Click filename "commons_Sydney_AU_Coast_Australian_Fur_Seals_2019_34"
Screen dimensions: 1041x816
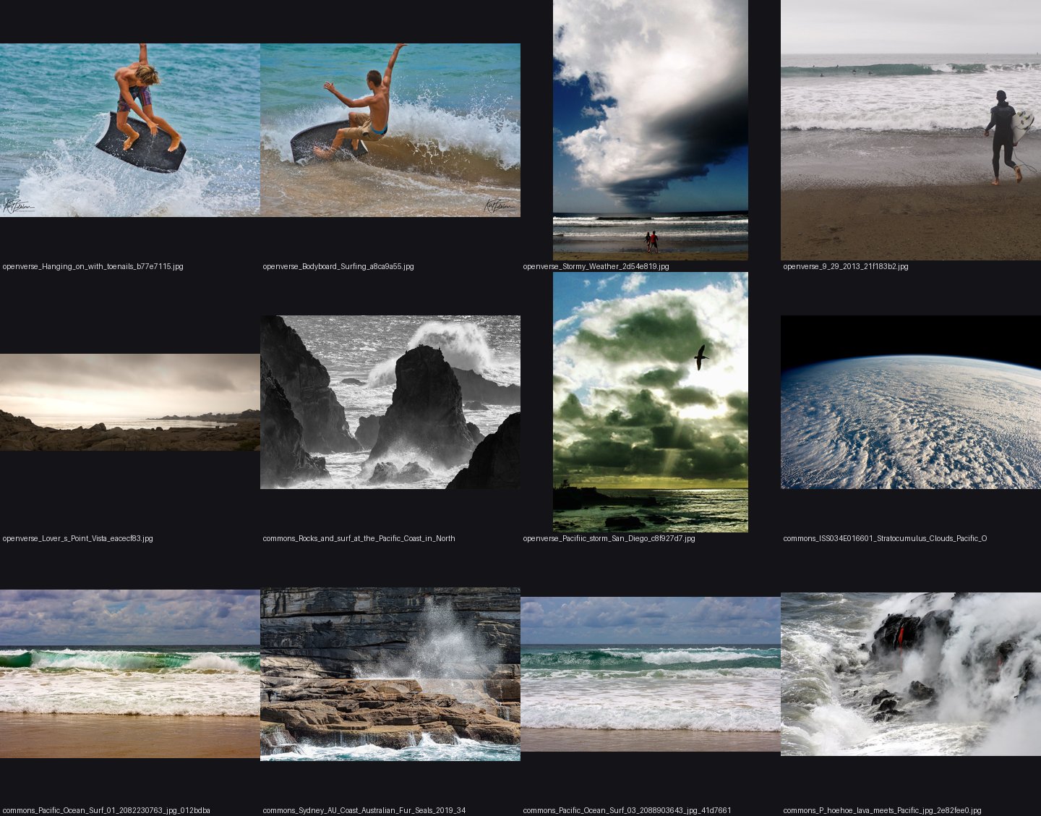pyautogui.click(x=364, y=810)
